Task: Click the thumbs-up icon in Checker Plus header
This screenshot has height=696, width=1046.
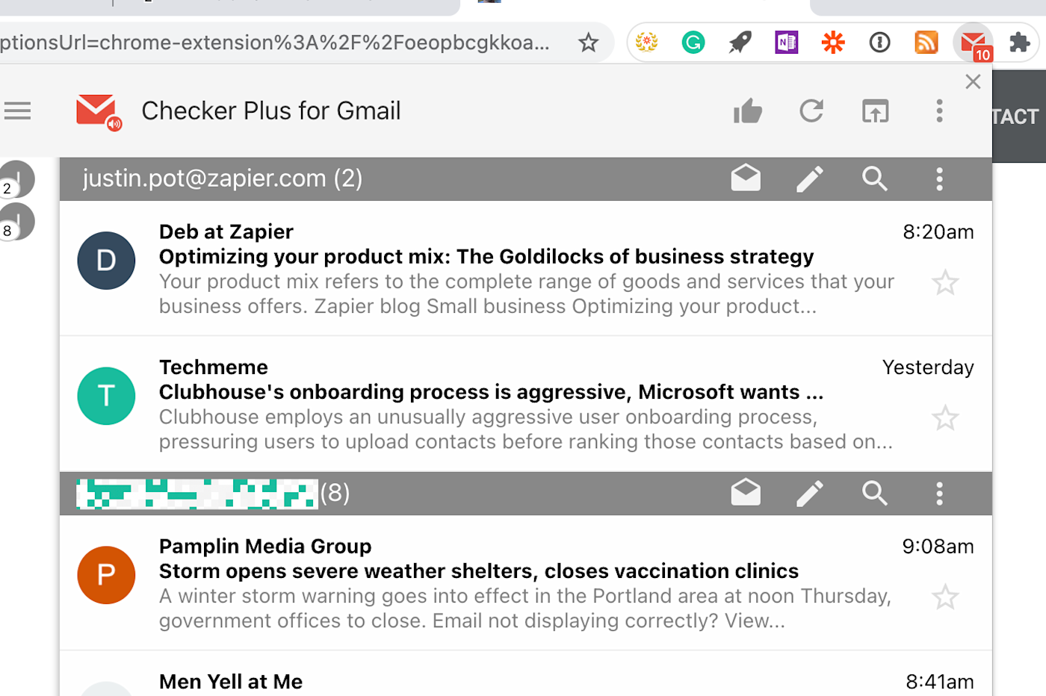Action: pos(747,111)
